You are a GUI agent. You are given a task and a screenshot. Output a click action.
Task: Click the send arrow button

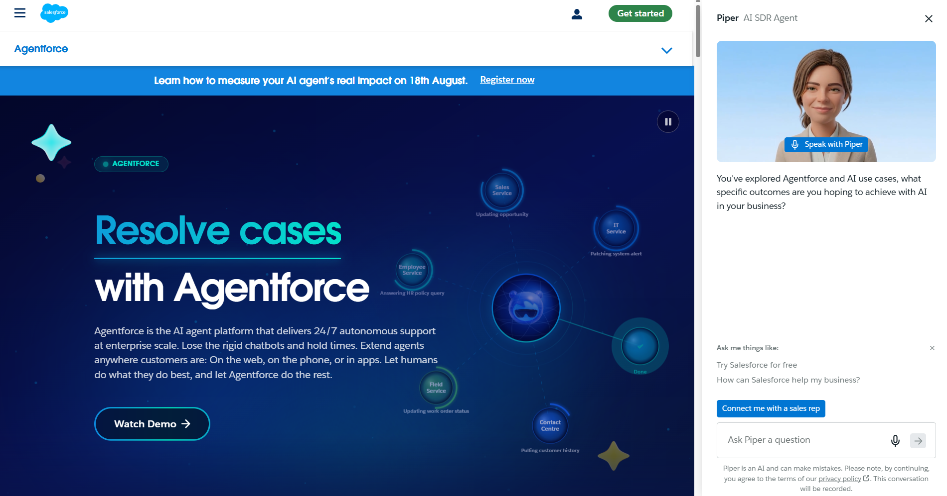point(918,441)
